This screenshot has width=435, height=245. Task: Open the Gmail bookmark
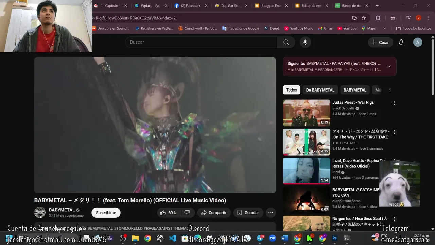pyautogui.click(x=325, y=29)
